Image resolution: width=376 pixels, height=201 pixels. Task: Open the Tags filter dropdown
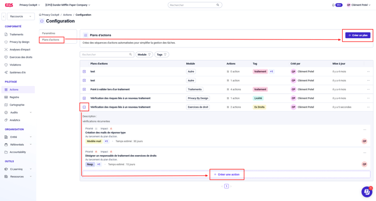[162, 55]
